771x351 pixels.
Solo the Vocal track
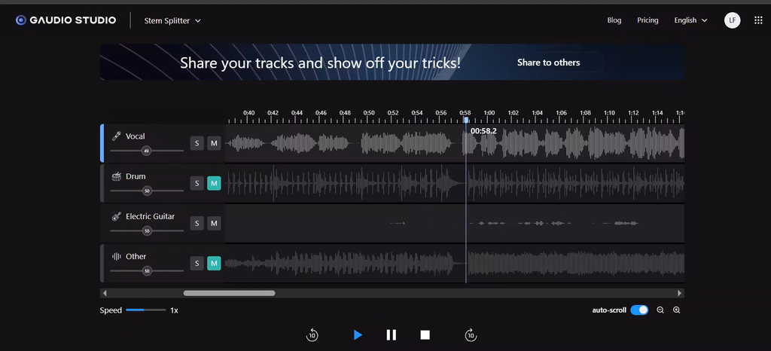(197, 143)
